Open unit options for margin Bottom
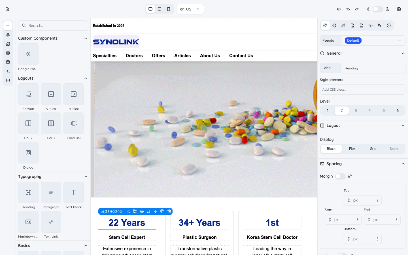This screenshot has height=255, width=408. pos(378,239)
